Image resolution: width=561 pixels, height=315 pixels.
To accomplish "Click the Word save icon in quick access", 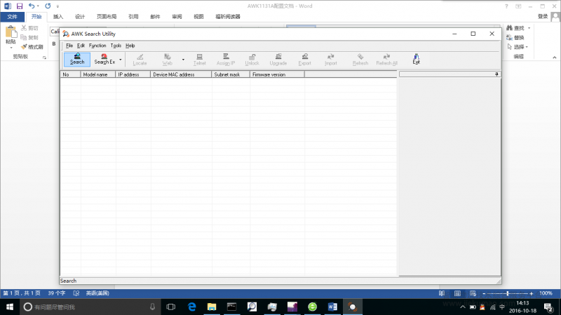I will 20,6.
